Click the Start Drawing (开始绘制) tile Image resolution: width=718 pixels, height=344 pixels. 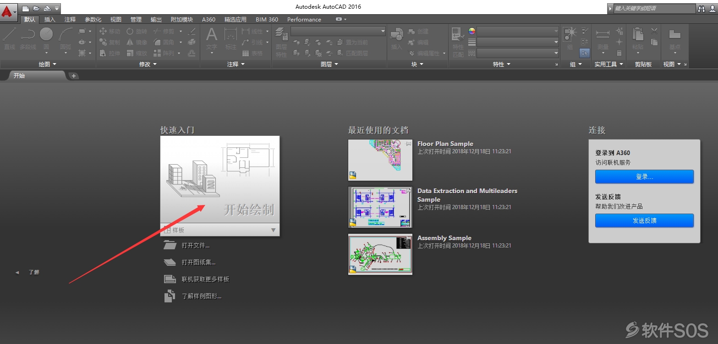tap(220, 180)
